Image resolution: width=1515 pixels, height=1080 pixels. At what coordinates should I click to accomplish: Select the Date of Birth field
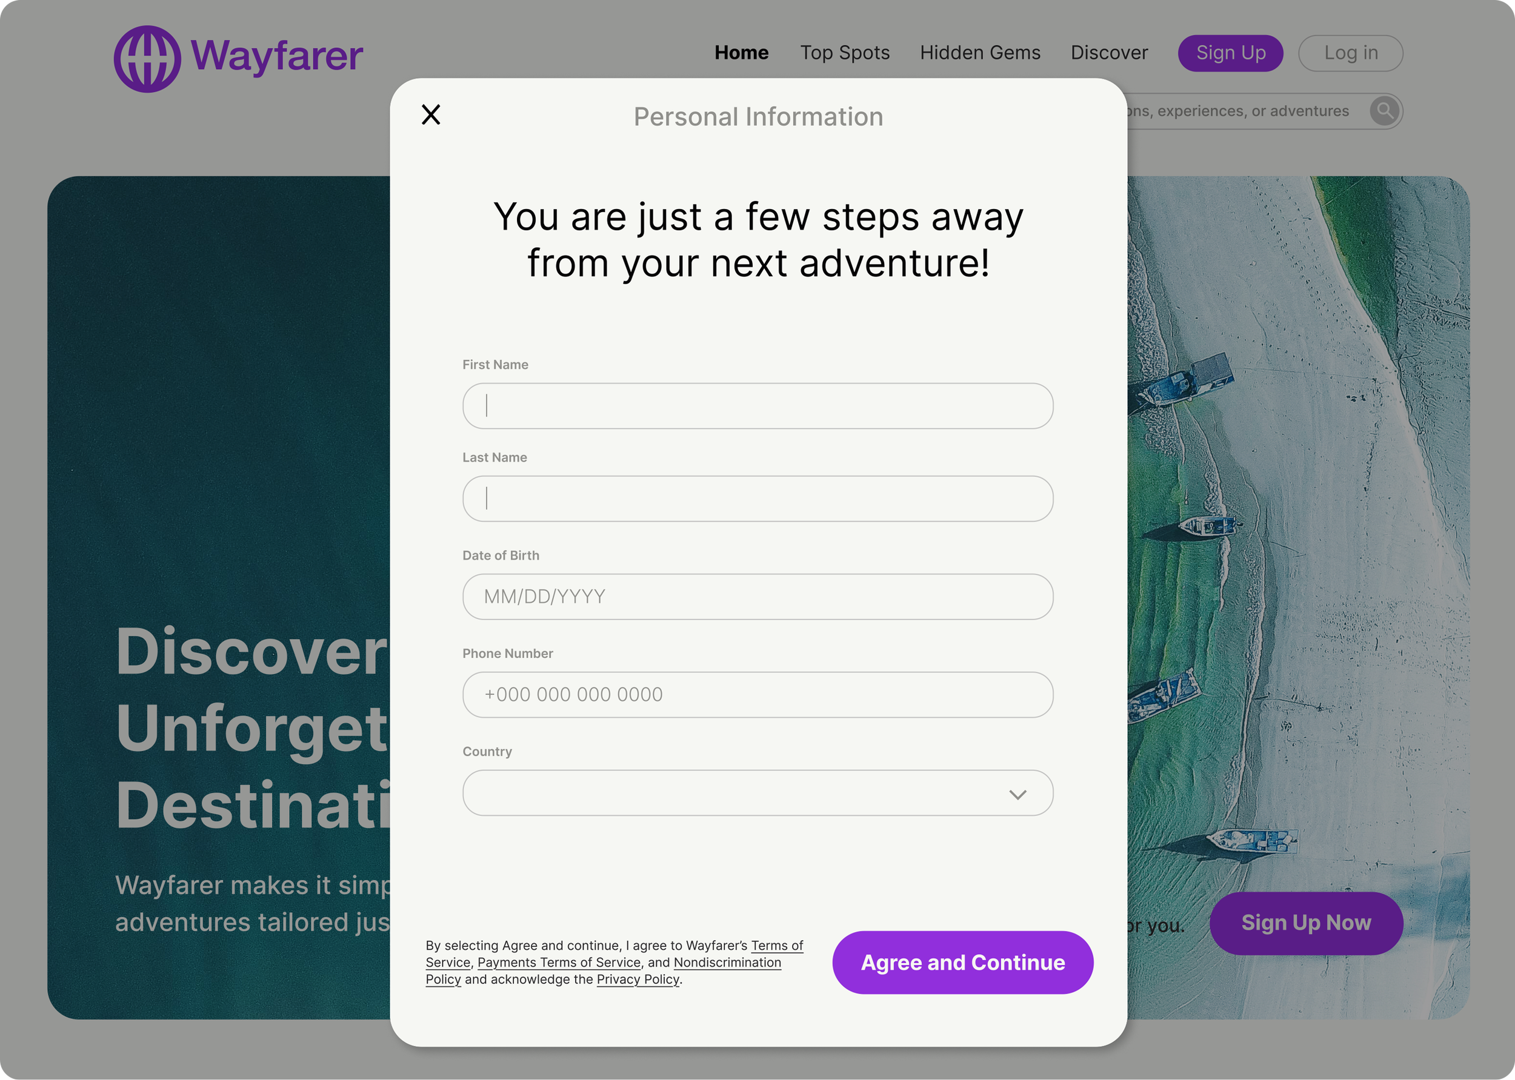(757, 597)
